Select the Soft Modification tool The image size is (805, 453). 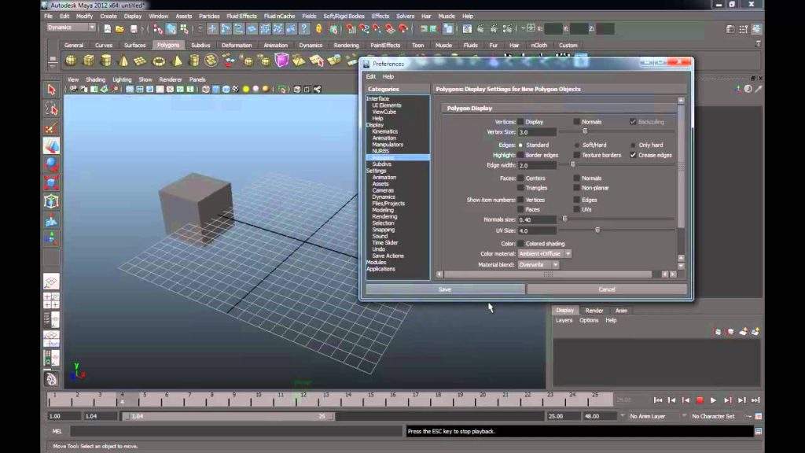pos(51,221)
